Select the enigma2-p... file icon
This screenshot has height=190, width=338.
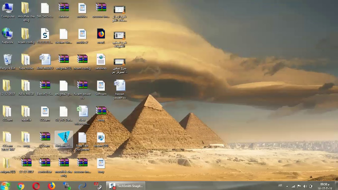pyautogui.click(x=64, y=88)
